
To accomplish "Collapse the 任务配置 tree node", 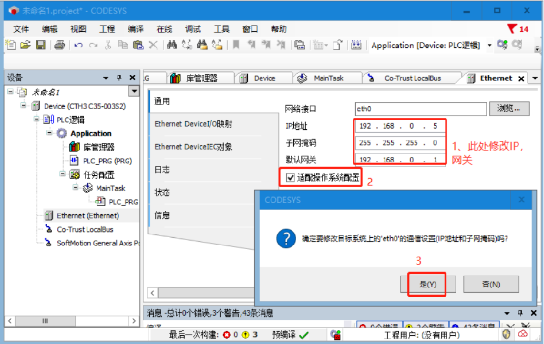I will coord(62,174).
